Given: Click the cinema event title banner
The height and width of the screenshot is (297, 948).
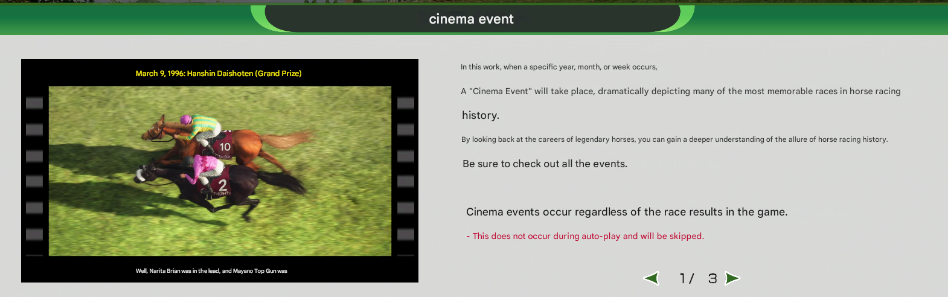Looking at the screenshot, I should (472, 19).
